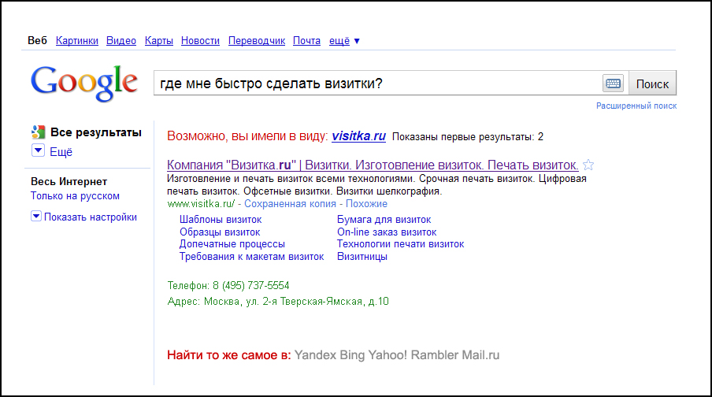Click the Поиск search button
712x397 pixels.
click(x=652, y=83)
